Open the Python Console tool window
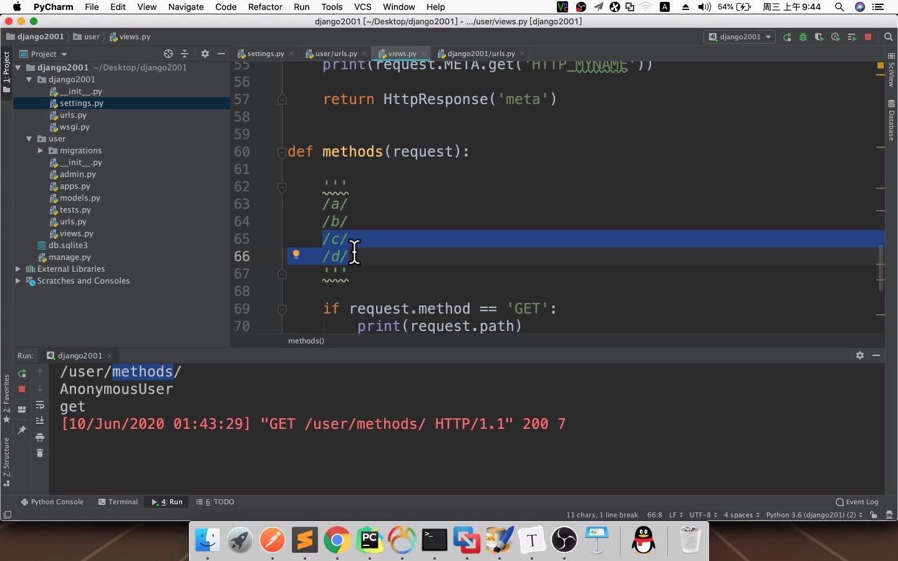 click(x=52, y=502)
